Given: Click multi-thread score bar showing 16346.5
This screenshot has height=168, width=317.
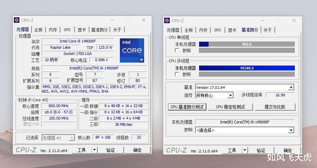Looking at the screenshot, I should click(x=247, y=68).
